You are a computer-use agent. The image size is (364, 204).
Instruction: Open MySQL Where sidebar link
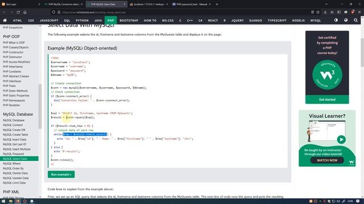tap(11, 164)
